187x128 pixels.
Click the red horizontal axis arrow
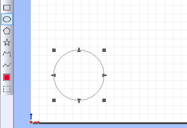tap(37, 122)
